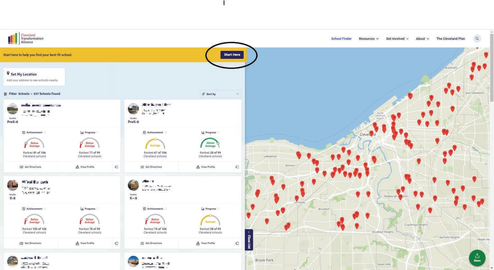View Profile of the ranked 67 of 106 school
Screen dimensions: 494x270
point(206,167)
